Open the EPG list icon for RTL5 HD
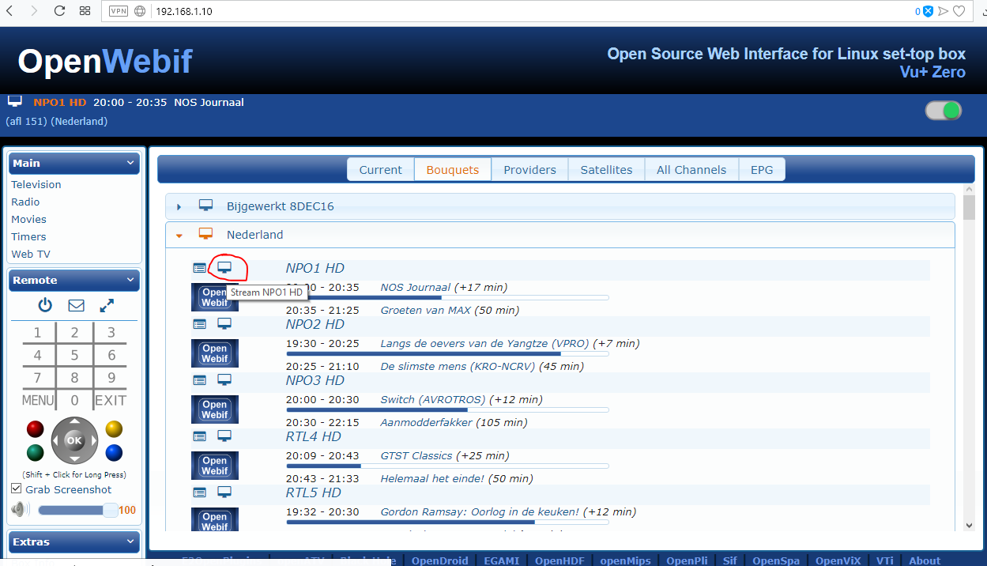This screenshot has width=987, height=566. tap(200, 492)
